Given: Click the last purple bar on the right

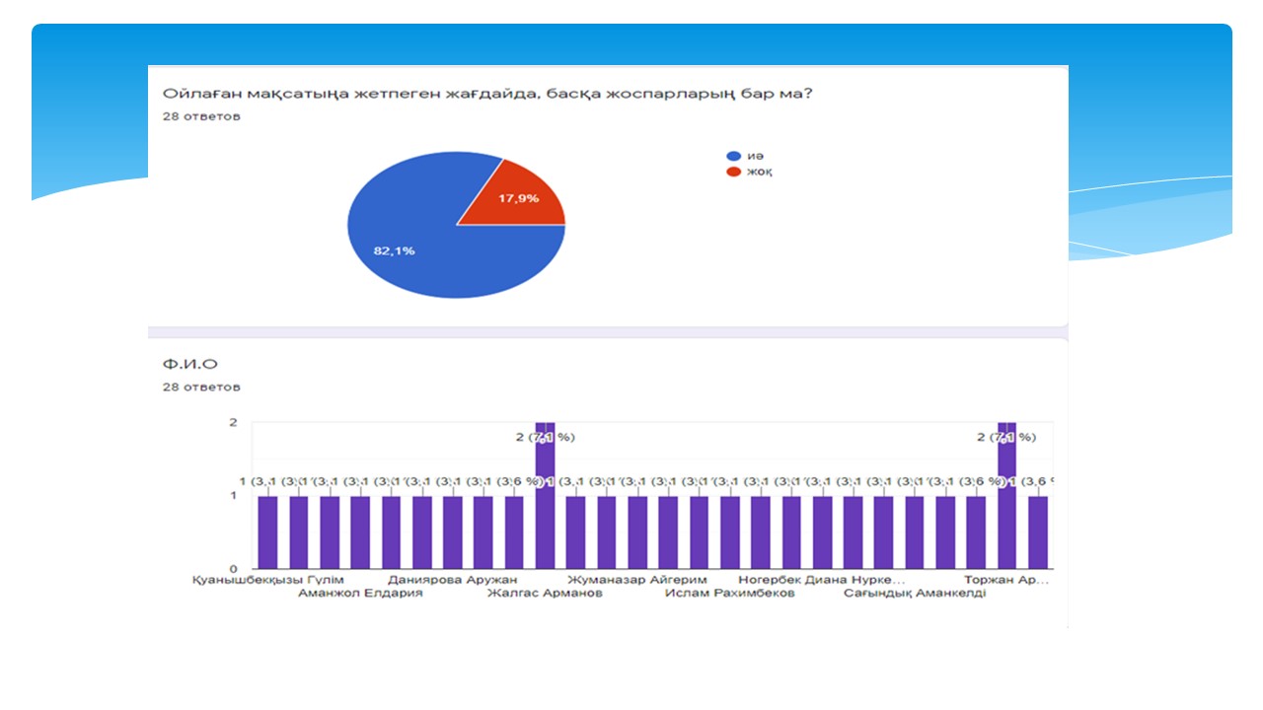Looking at the screenshot, I should (x=1038, y=532).
